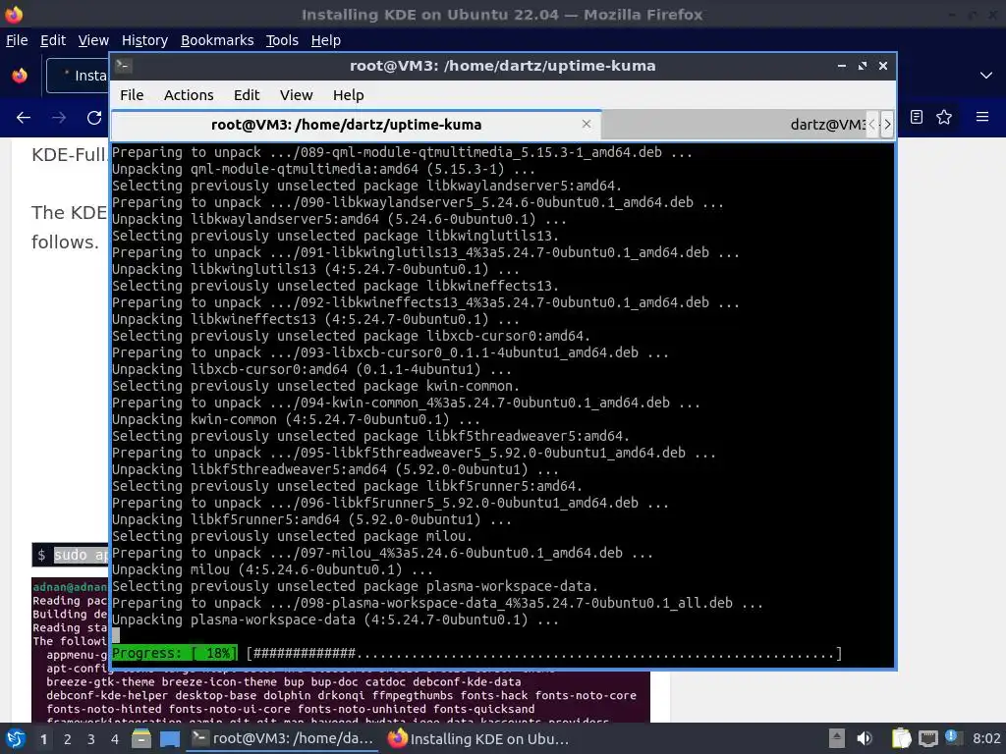Click 'Selecting previously unselected package milou.' line
Viewport: 1006px width, 754px height.
[x=293, y=536]
